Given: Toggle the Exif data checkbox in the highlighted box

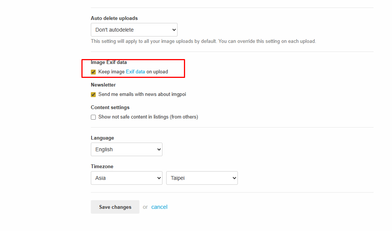Looking at the screenshot, I should [93, 71].
